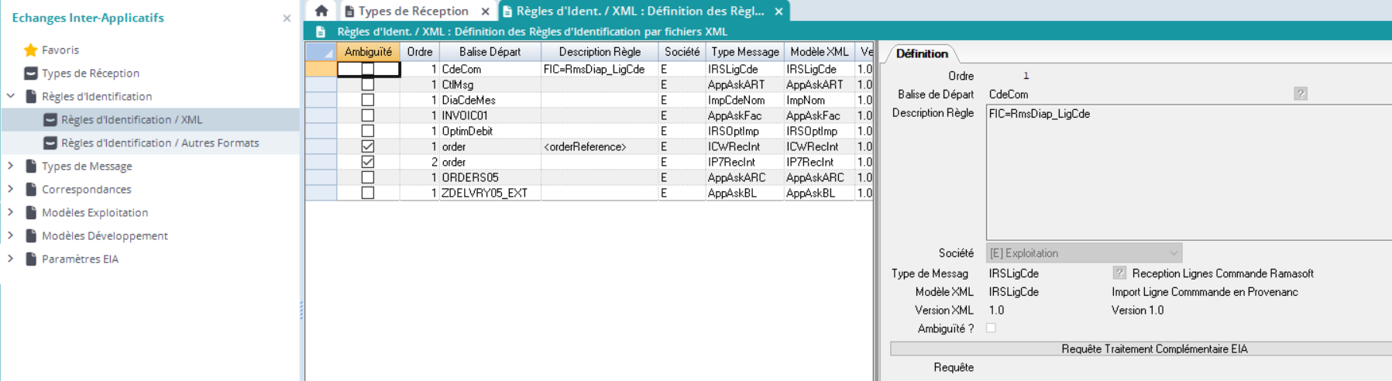Open Favoris star icon in sidebar
1392x381 pixels.
point(31,50)
